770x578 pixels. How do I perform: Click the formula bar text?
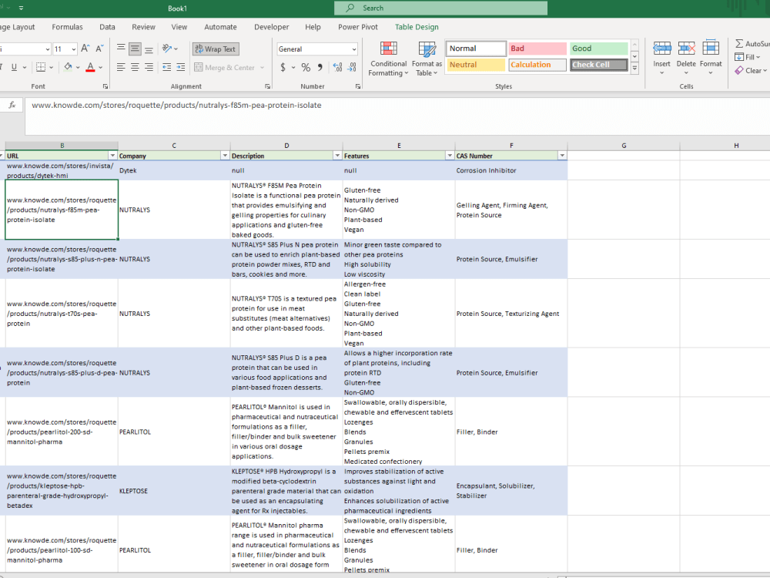click(176, 105)
